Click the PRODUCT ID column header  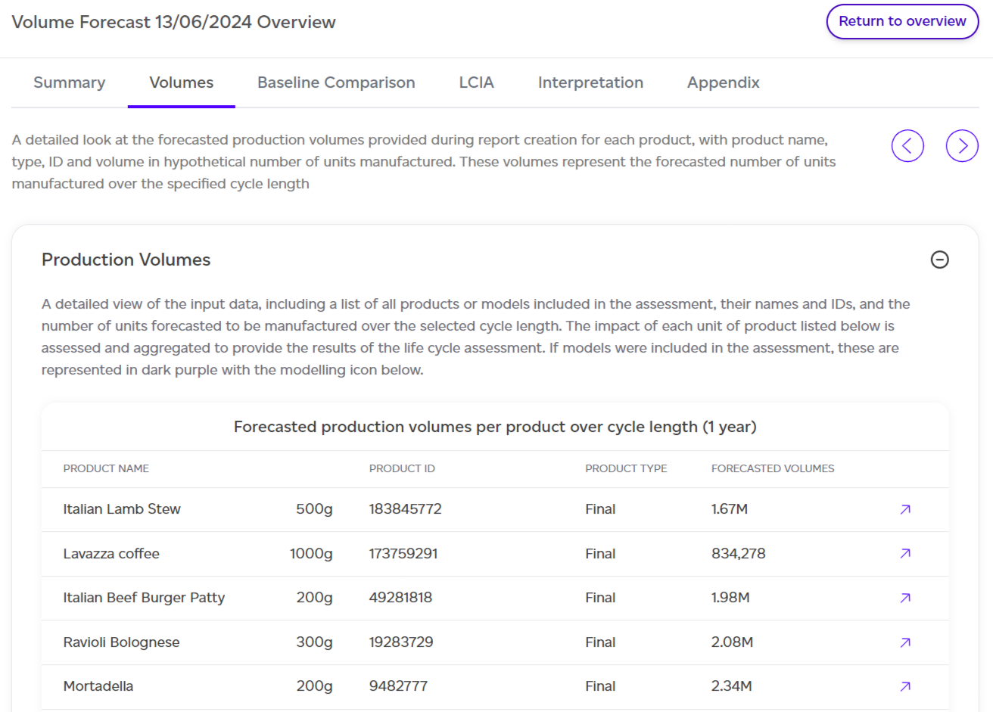[402, 468]
